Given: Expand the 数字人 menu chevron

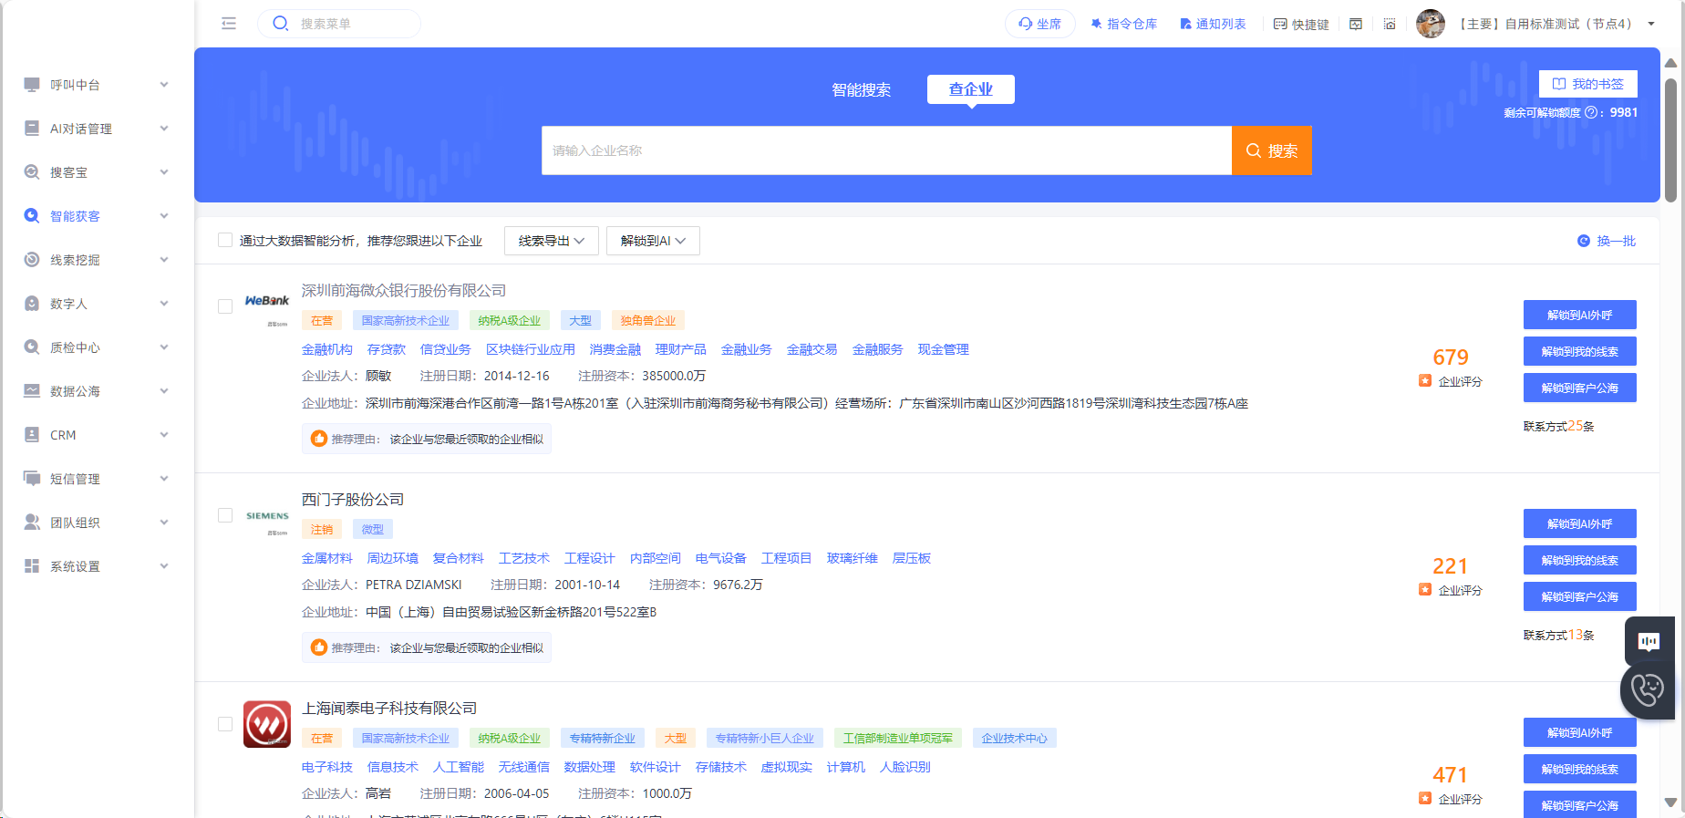Looking at the screenshot, I should tap(164, 304).
